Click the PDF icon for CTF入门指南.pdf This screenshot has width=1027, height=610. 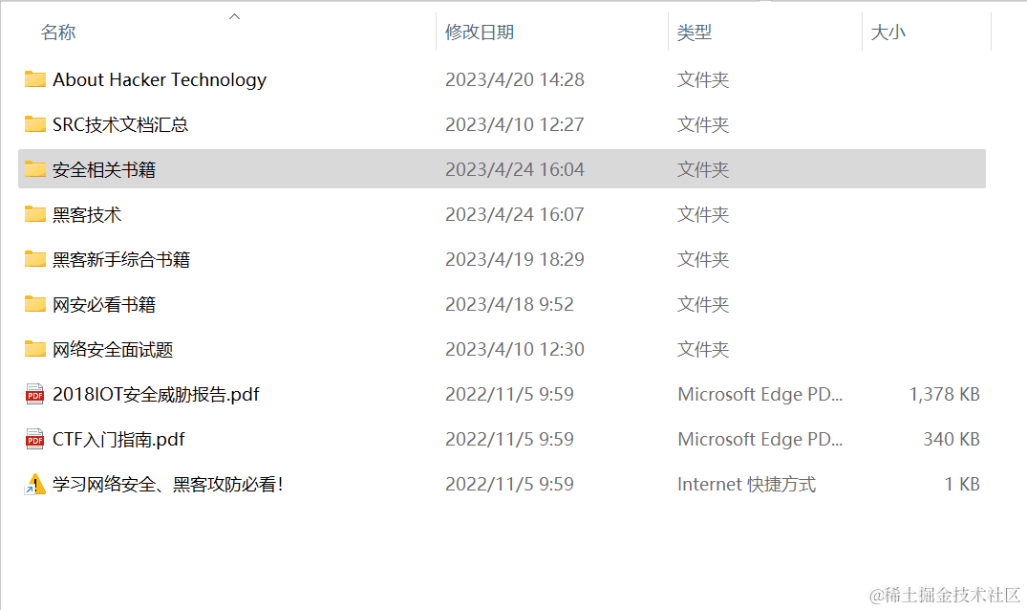35,439
